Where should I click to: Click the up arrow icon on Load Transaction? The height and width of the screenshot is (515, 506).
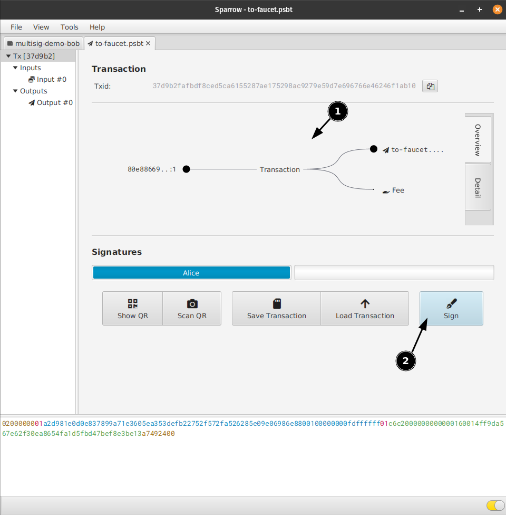[365, 303]
